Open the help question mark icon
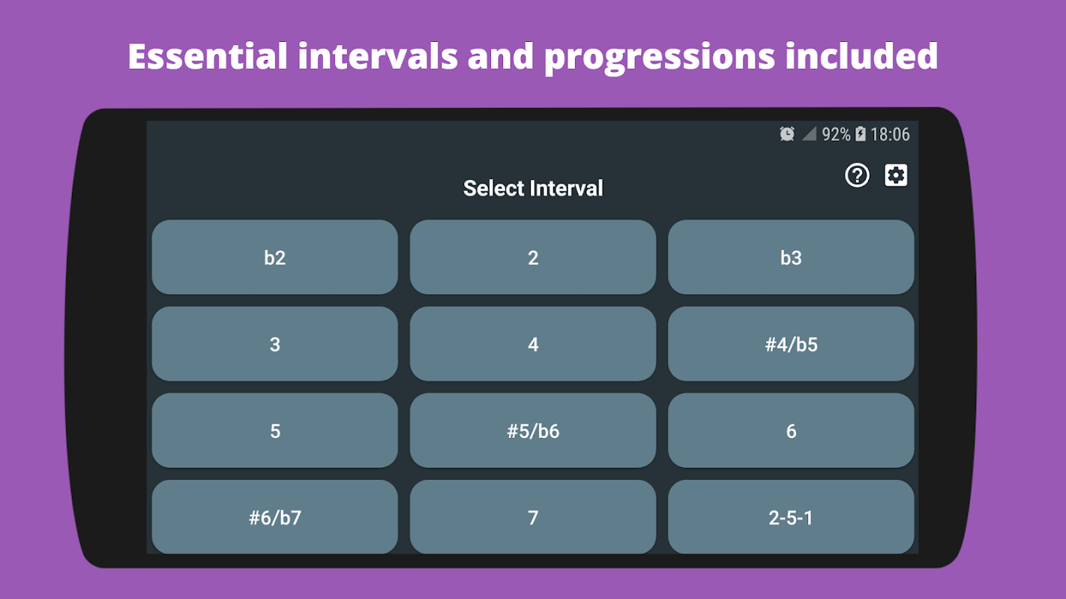The height and width of the screenshot is (599, 1066). pos(857,175)
